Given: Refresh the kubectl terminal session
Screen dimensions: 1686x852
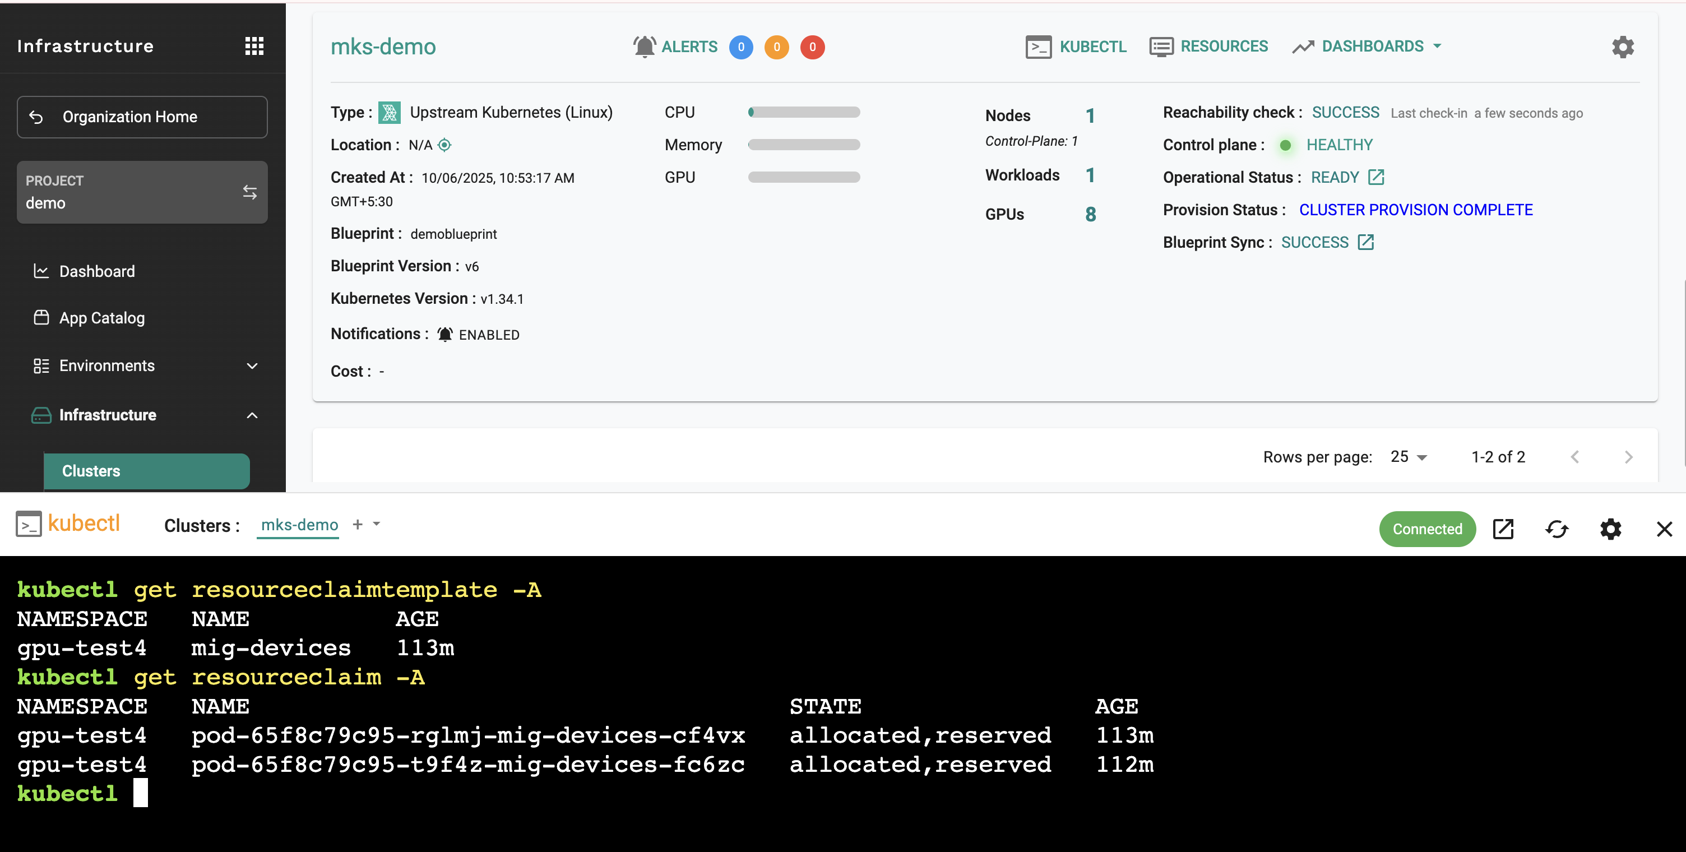Looking at the screenshot, I should click(1557, 529).
